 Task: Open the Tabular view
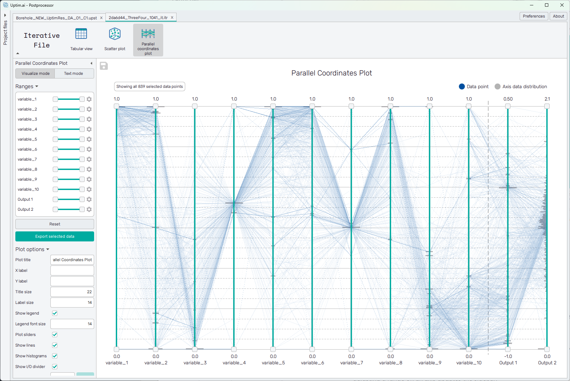[81, 39]
